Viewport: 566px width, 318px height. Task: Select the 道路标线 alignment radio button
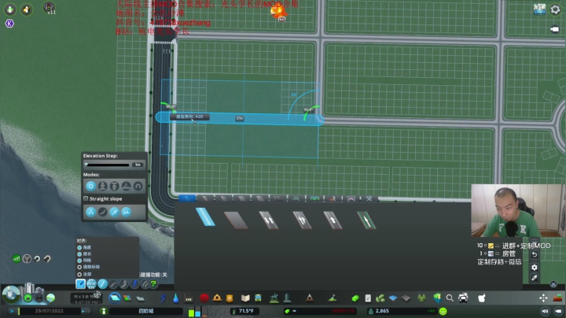click(79, 267)
